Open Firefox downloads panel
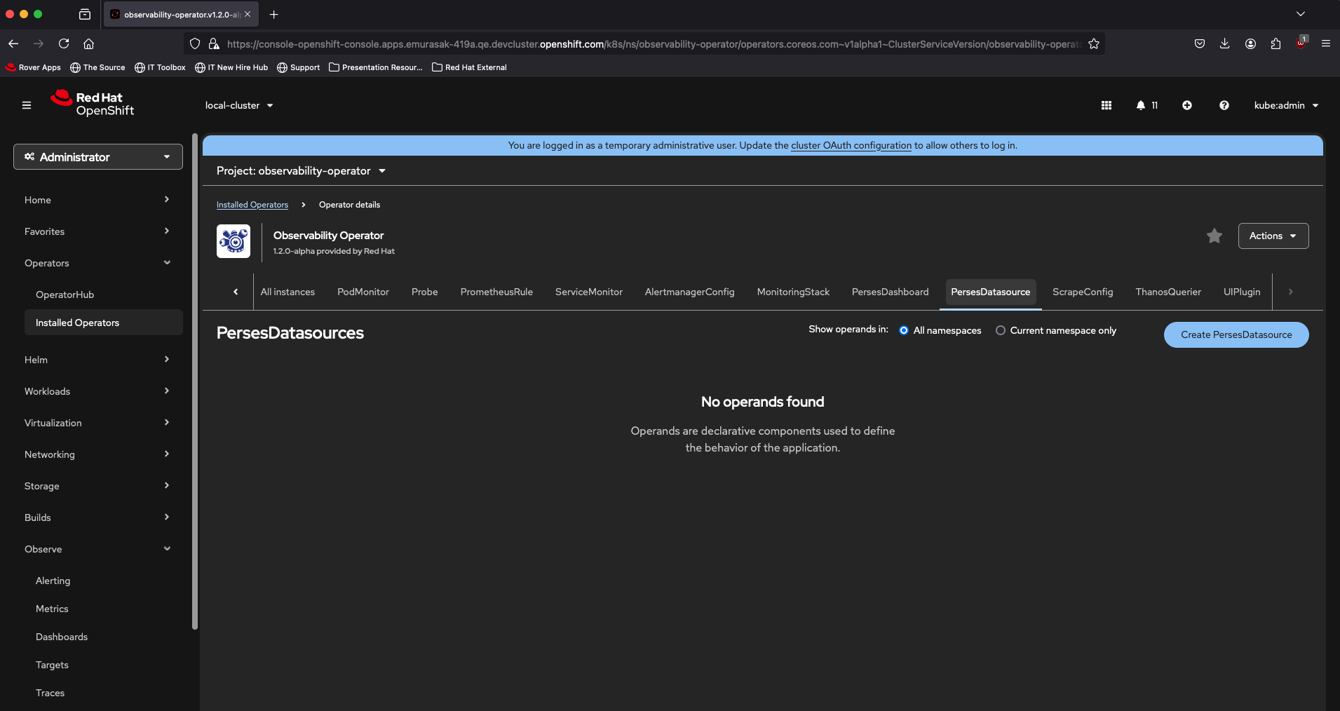 [x=1225, y=43]
